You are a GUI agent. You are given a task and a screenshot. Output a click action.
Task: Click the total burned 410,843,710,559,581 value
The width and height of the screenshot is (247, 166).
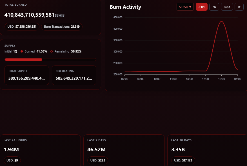tap(29, 15)
